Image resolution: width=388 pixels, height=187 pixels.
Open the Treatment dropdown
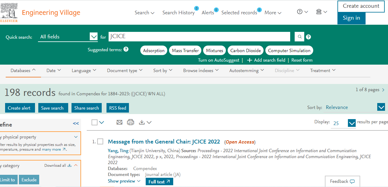[323, 71]
